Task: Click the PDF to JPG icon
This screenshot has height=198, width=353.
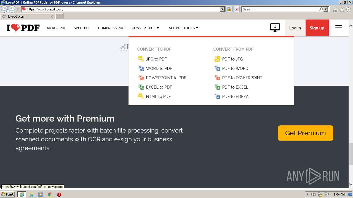Action: click(x=217, y=59)
